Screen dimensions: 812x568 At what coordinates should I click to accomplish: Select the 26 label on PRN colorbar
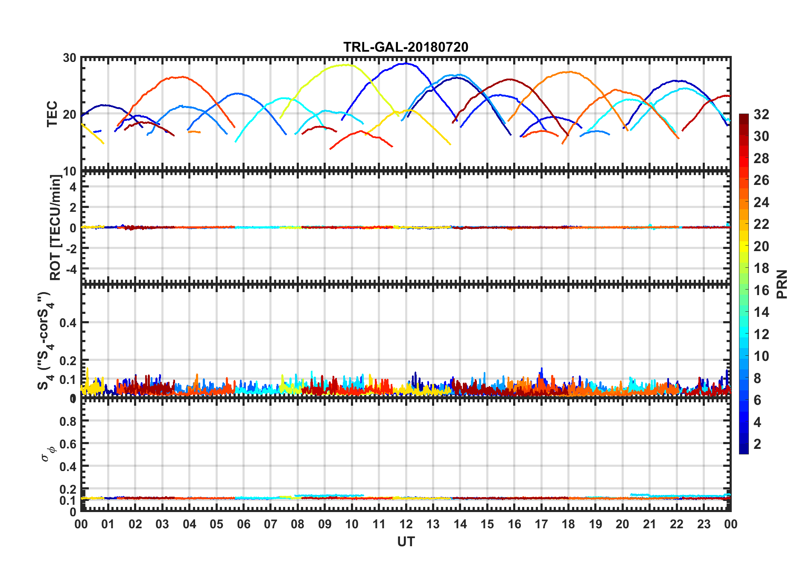[761, 180]
